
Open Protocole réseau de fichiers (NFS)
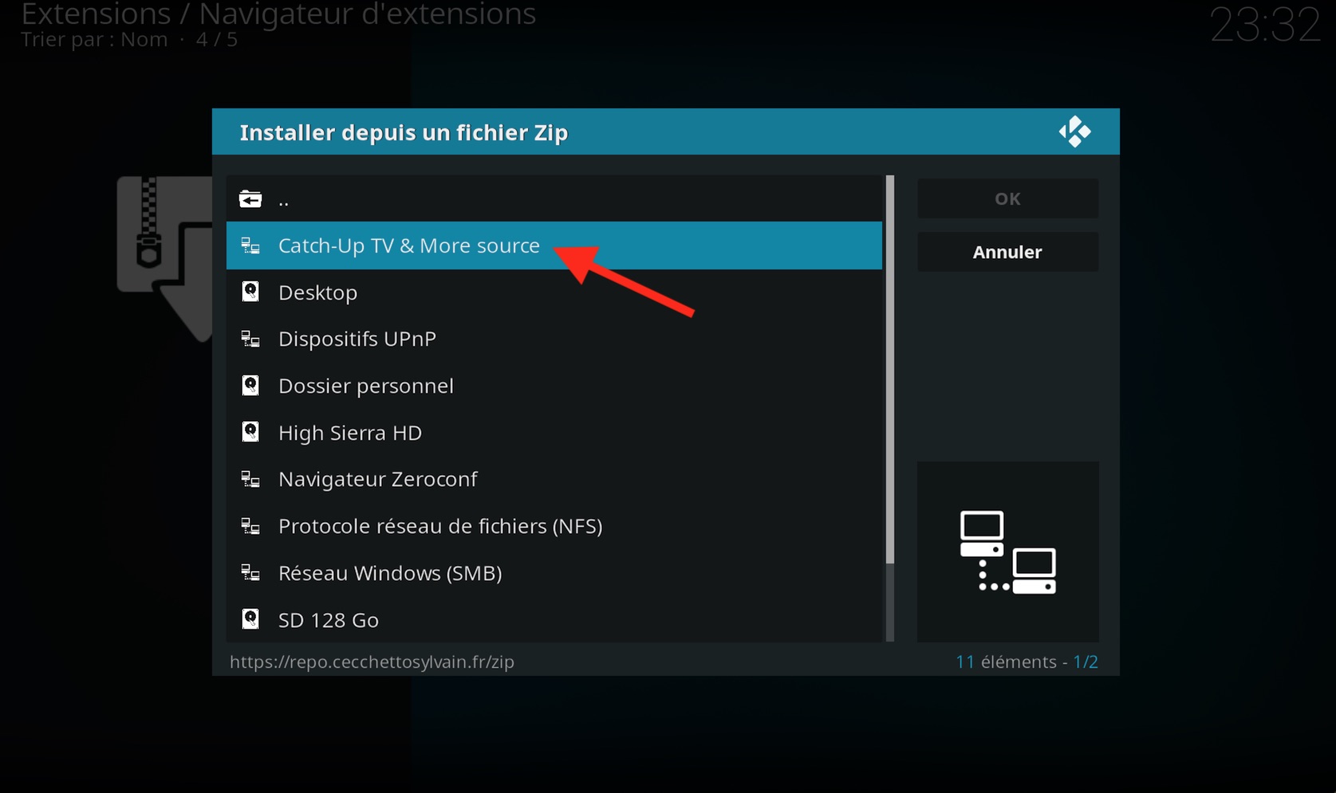[554, 526]
